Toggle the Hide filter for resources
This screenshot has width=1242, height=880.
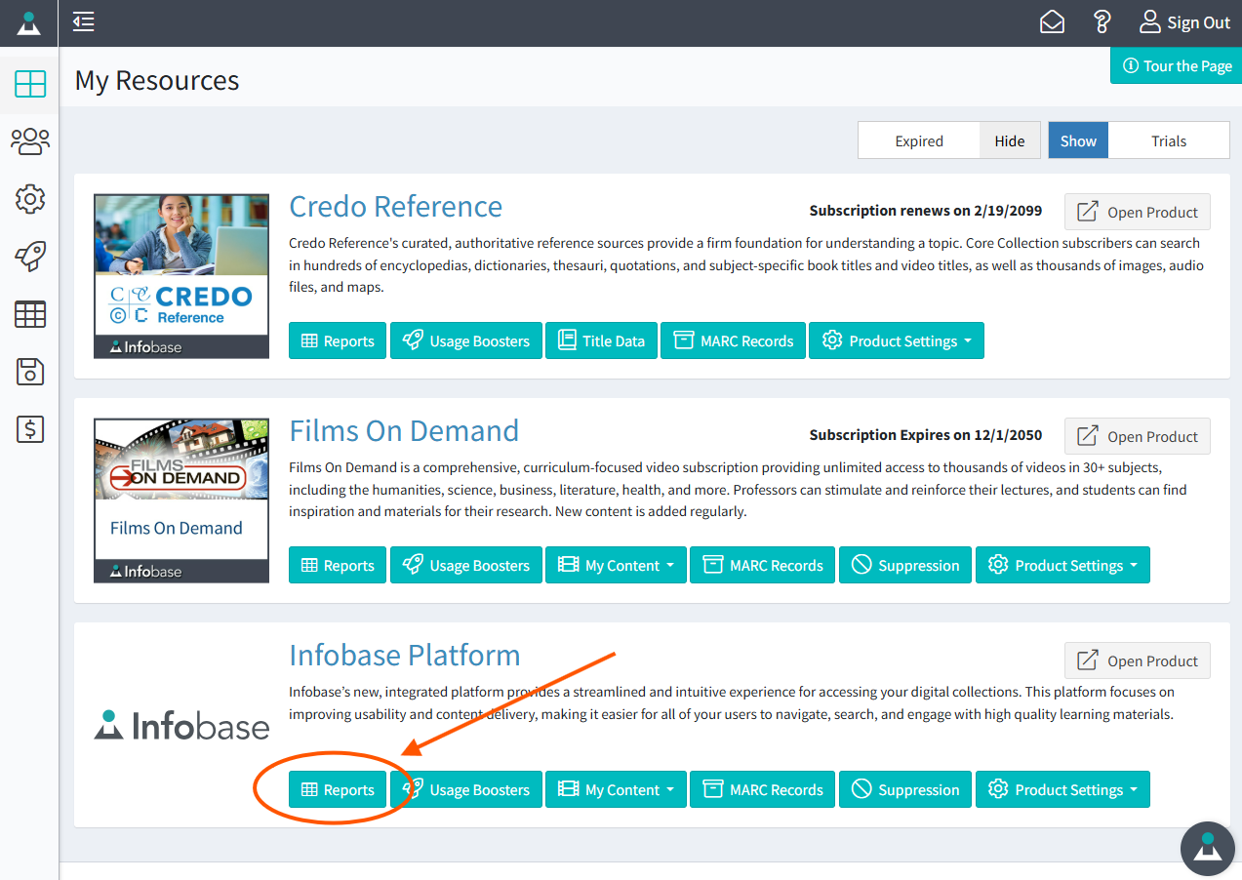(1009, 140)
